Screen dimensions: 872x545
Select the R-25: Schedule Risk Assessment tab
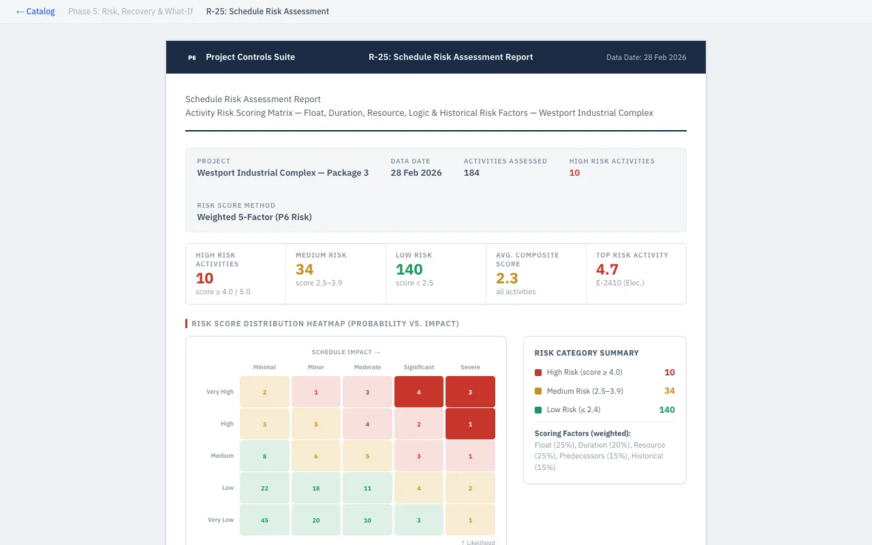point(267,11)
